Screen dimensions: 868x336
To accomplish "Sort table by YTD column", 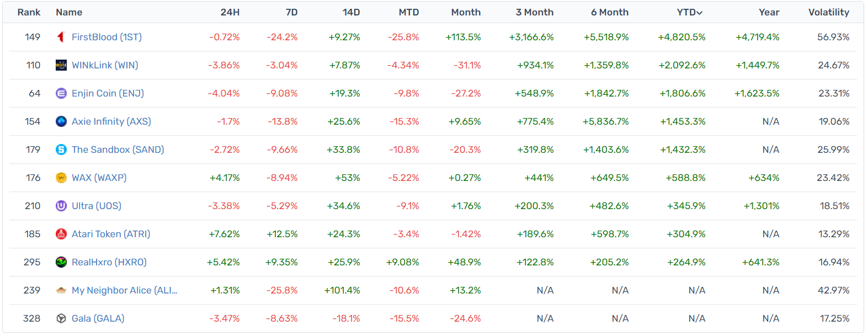I will pos(689,12).
